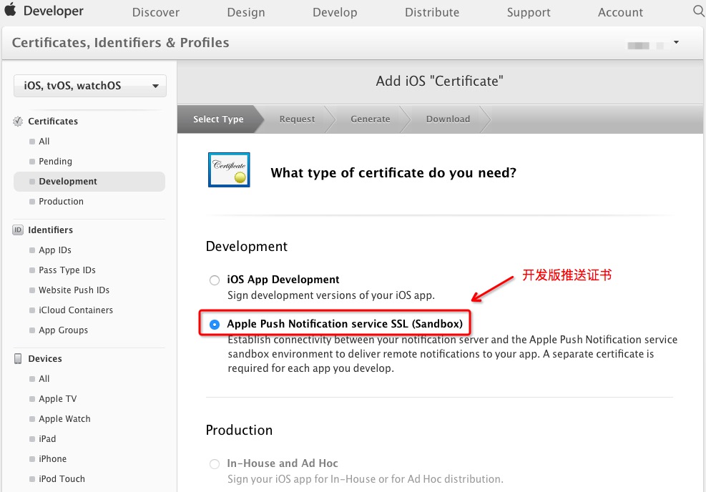Viewport: 706px width, 492px height.
Task: Show Apple Watch devices
Action: pos(64,418)
